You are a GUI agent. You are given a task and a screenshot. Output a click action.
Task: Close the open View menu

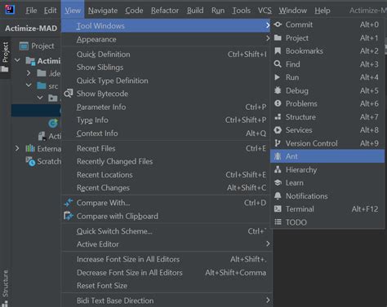point(73,11)
